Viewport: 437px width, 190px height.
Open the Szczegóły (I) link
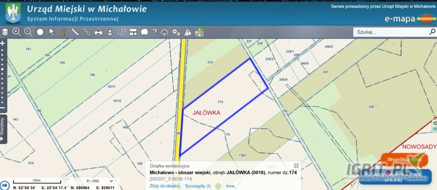198,186
